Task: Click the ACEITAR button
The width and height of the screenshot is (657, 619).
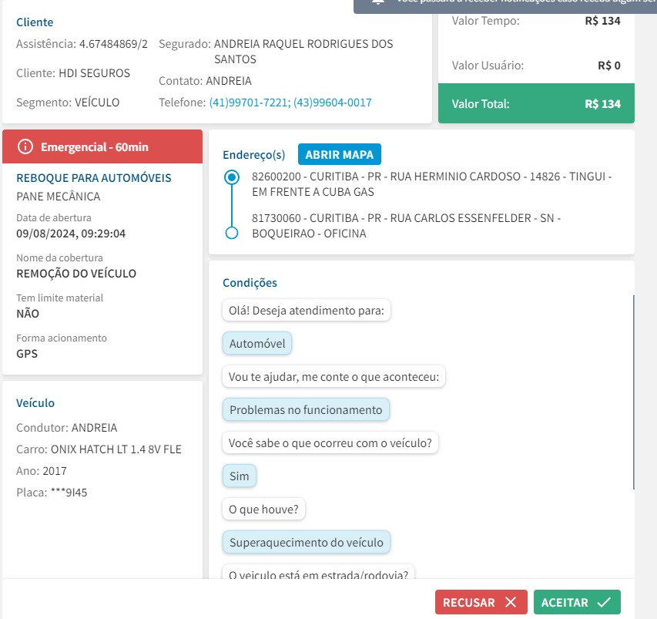Action: pyautogui.click(x=577, y=602)
